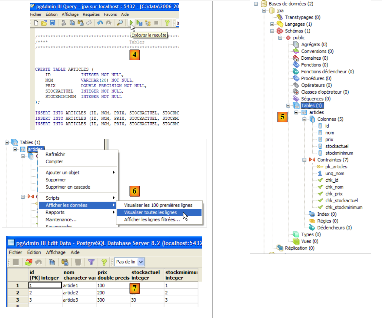The image size is (382, 318).
Task: Click the filter funnel icon
Action: click(91, 262)
